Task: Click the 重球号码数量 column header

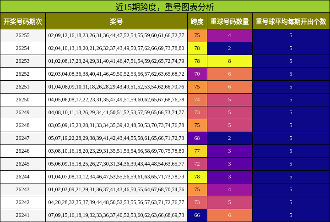Action: [x=230, y=21]
